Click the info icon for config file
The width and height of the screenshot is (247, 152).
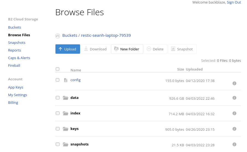234,83
